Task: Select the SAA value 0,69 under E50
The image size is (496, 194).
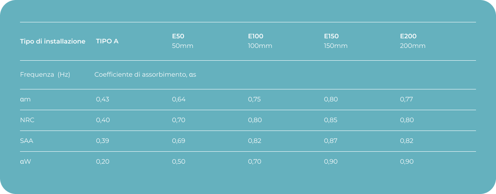Action: point(178,141)
